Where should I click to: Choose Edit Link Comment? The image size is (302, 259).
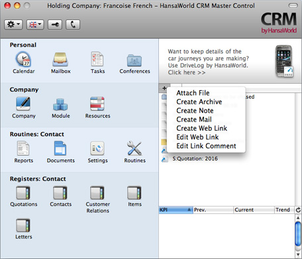tap(206, 146)
